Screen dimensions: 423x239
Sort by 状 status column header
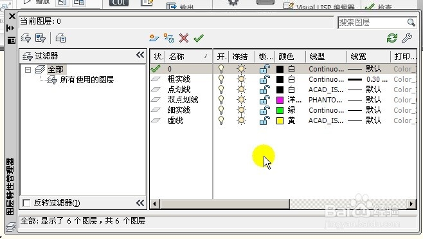tap(157, 57)
